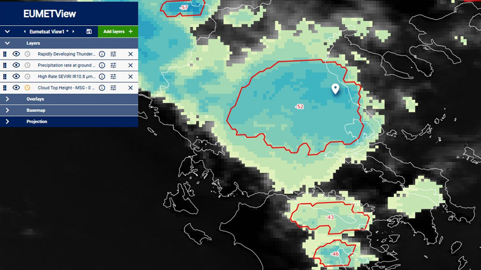The height and width of the screenshot is (270, 481).
Task: Toggle visibility of Precipitation rate layer
Action: click(x=17, y=65)
